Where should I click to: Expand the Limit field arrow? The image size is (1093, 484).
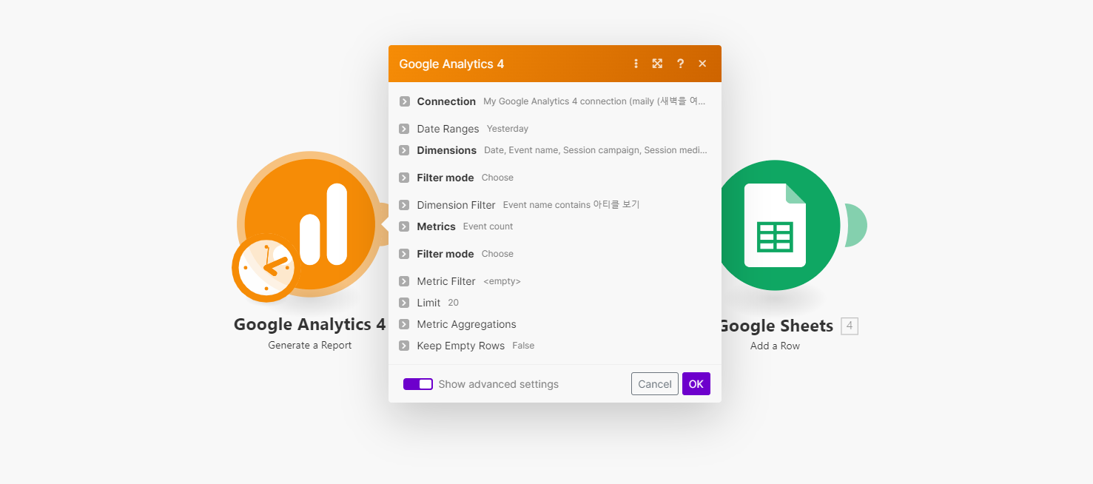click(404, 303)
